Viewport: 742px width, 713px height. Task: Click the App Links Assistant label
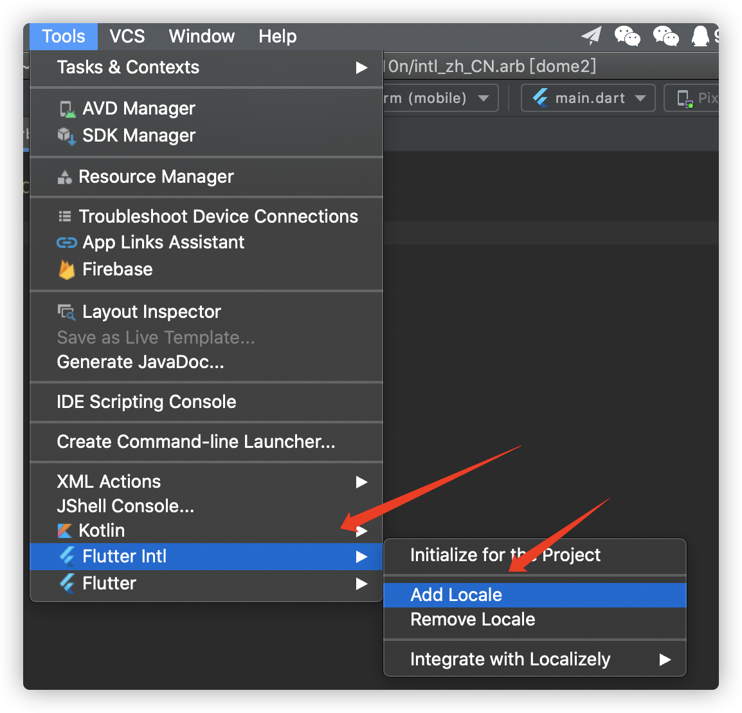[x=163, y=243]
